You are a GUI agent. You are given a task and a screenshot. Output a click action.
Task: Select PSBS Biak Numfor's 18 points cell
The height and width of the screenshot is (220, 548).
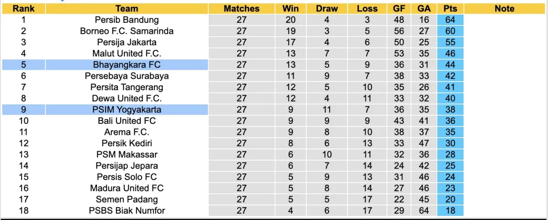click(450, 210)
